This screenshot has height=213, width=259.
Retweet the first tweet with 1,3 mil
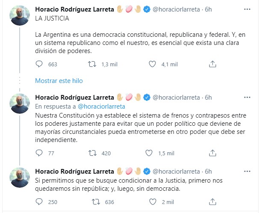[x=91, y=64]
